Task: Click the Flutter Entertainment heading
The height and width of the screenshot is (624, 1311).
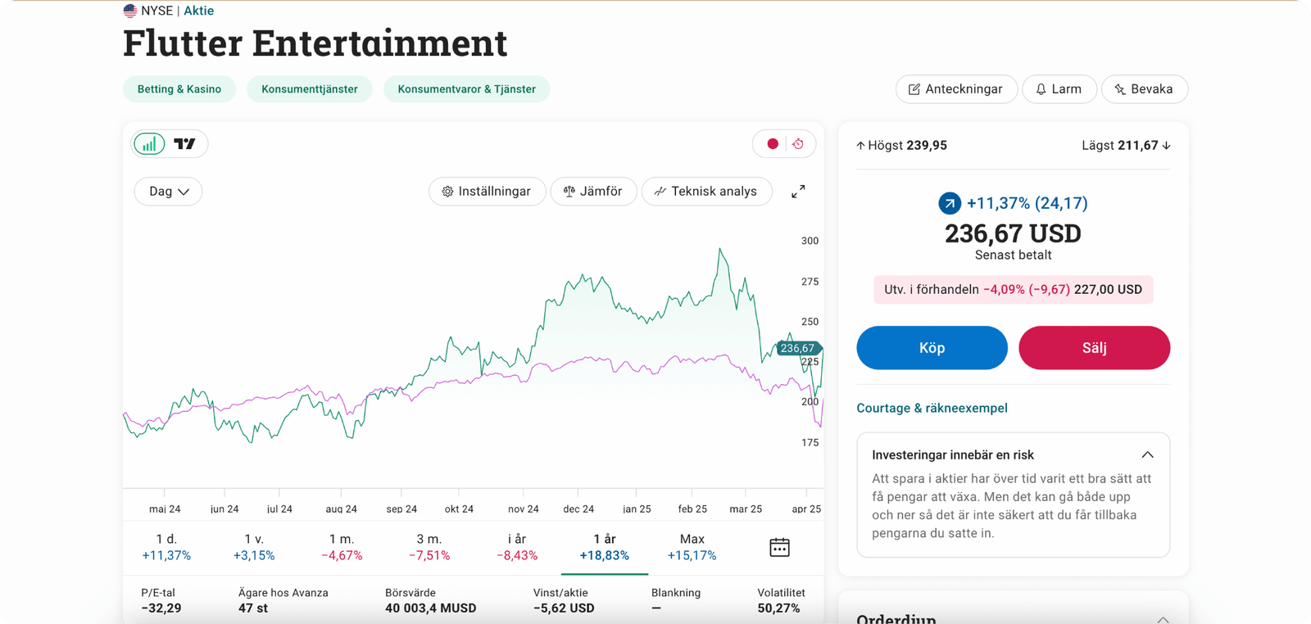Action: point(315,43)
